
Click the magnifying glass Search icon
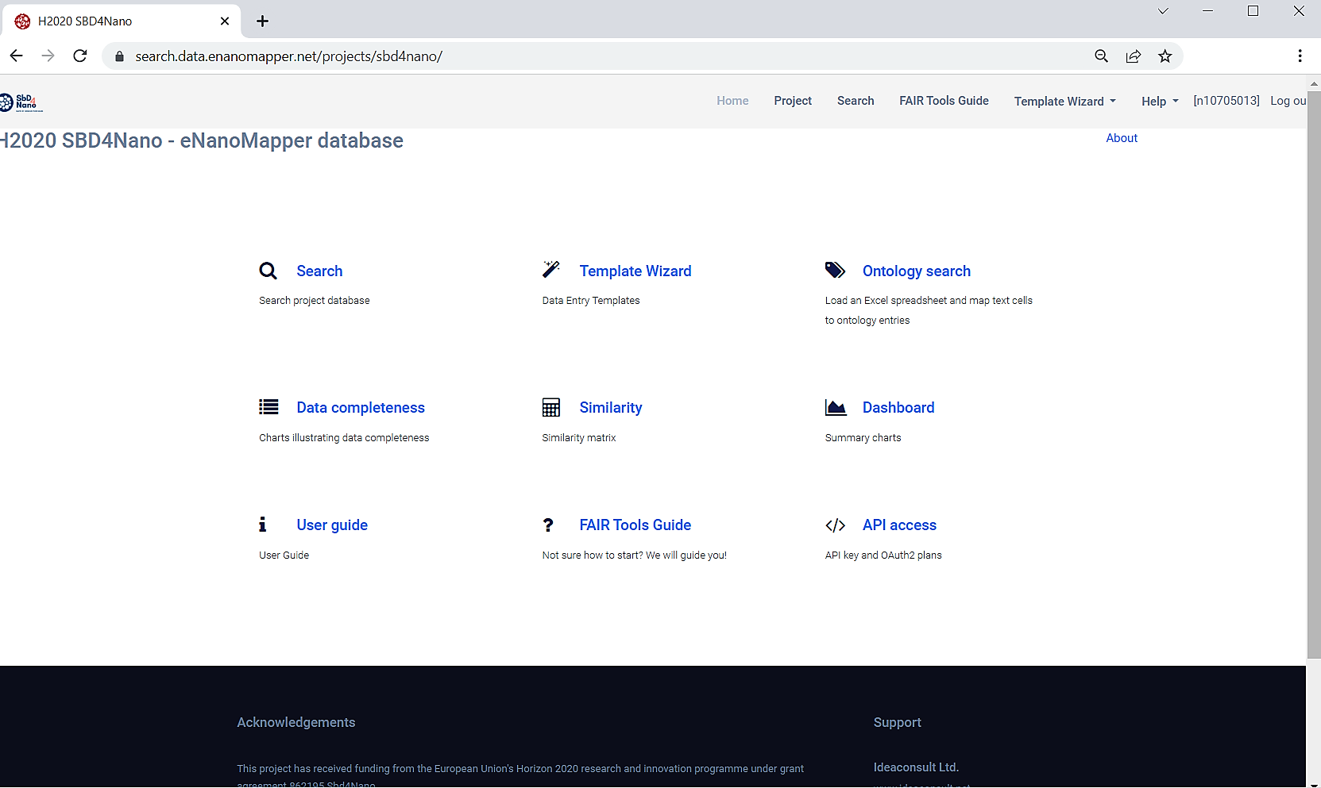268,271
